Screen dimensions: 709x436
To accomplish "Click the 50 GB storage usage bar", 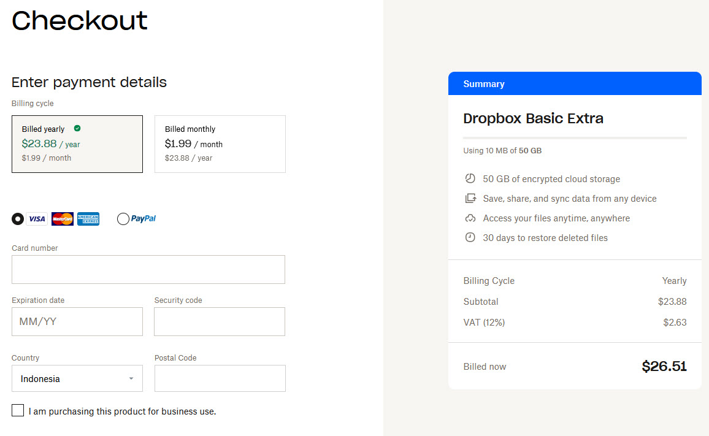I will tap(575, 139).
